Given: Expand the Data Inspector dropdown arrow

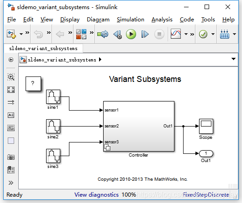Looking at the screenshot, I should [x=186, y=34].
